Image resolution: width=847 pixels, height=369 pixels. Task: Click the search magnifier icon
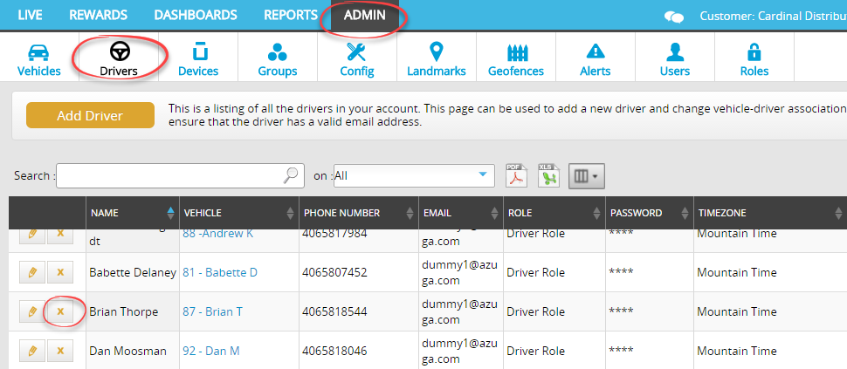tap(291, 175)
